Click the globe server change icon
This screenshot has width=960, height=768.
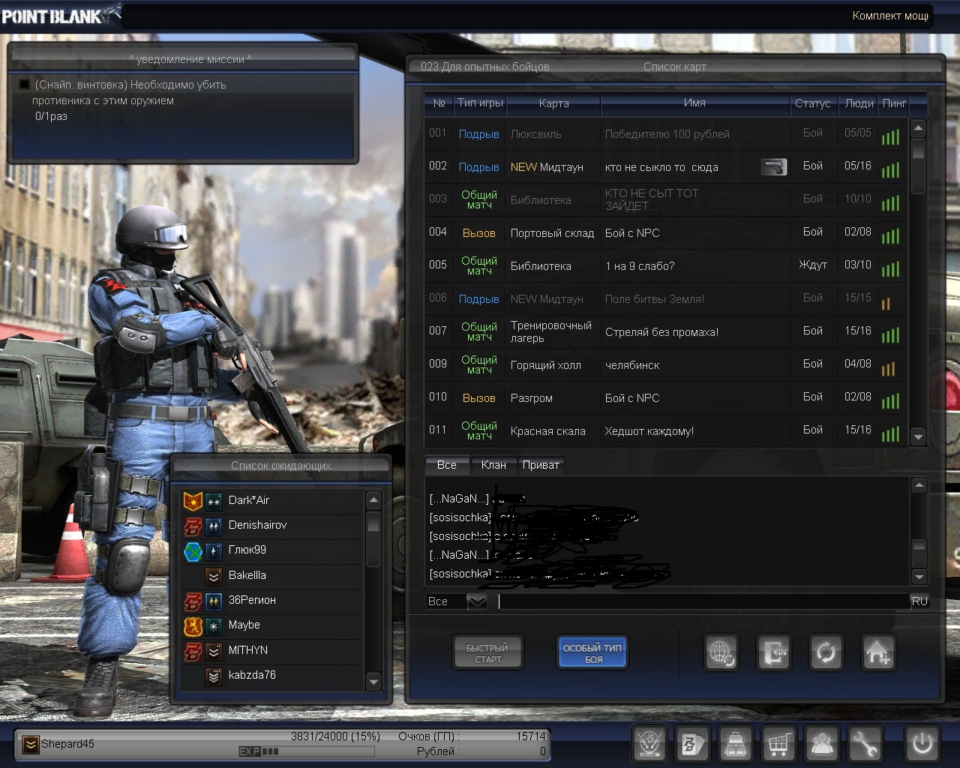point(721,652)
